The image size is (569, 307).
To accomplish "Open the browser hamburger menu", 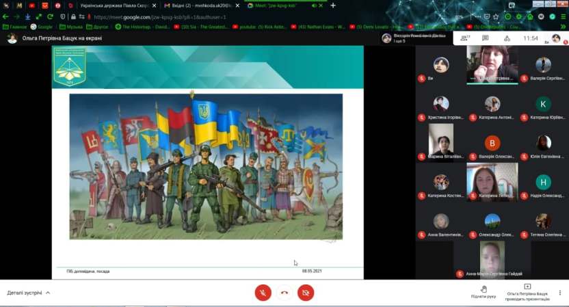I will click(564, 16).
